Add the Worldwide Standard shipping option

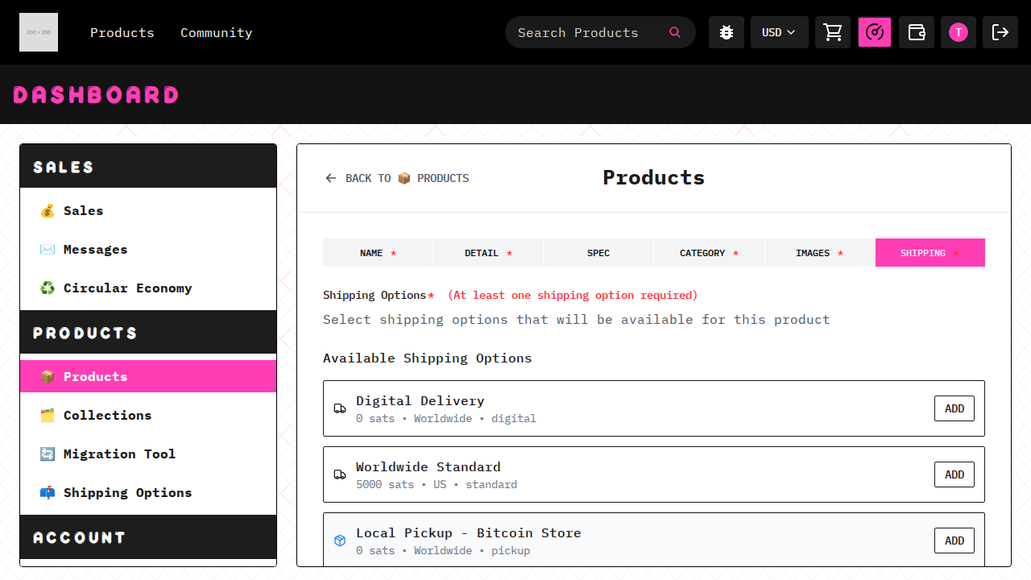tap(954, 474)
